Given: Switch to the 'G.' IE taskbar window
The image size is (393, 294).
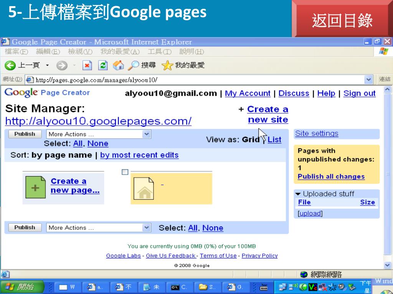Looking at the screenshot, I should click(235, 287).
